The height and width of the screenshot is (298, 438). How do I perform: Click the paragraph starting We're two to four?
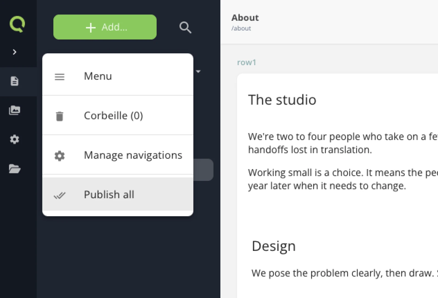[x=343, y=143]
